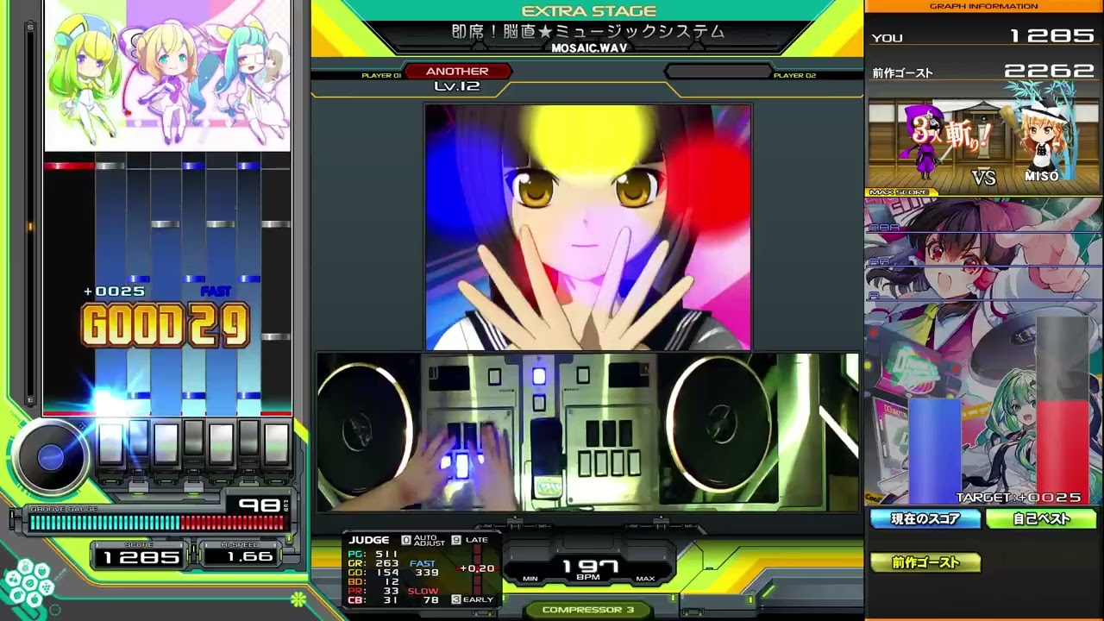Viewport: 1104px width, 621px height.
Task: Click the last white key on the right
Action: pyautogui.click(x=276, y=444)
